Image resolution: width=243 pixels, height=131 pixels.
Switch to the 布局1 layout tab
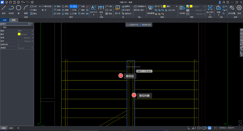tap(11, 128)
